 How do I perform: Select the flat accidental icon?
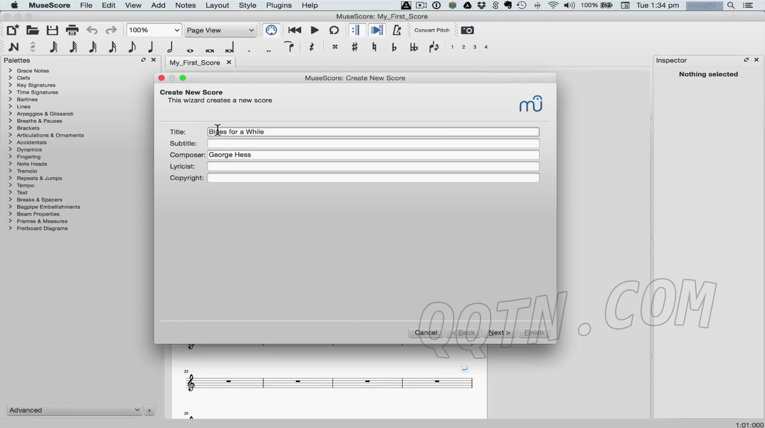[394, 47]
